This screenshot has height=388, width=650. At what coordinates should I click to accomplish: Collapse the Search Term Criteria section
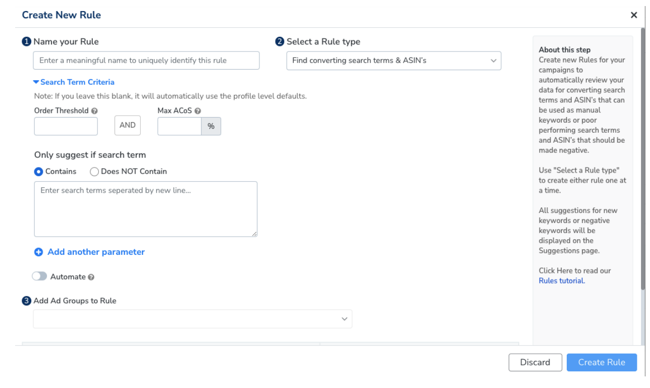[74, 82]
